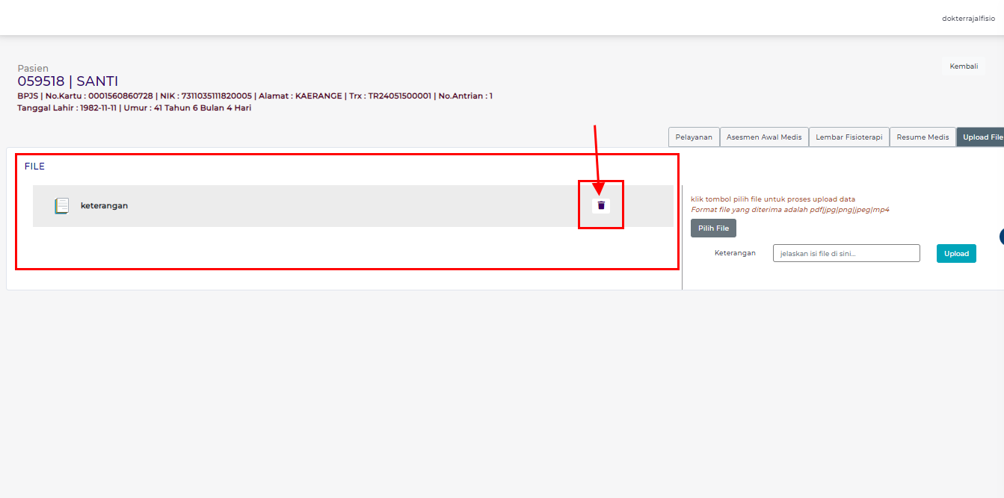Go to the Resume Medis tab
The height and width of the screenshot is (498, 1004).
click(x=922, y=137)
